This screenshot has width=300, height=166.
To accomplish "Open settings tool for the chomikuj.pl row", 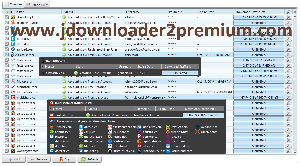I will coord(288,17).
